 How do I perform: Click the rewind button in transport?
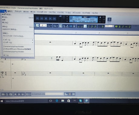[42, 18]
